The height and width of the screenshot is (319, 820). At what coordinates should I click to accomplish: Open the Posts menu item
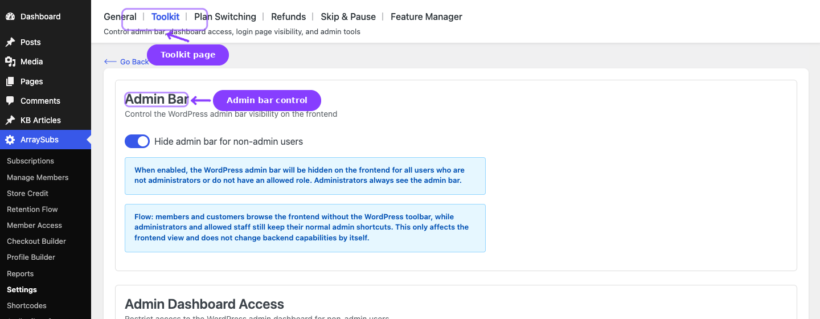pyautogui.click(x=46, y=42)
